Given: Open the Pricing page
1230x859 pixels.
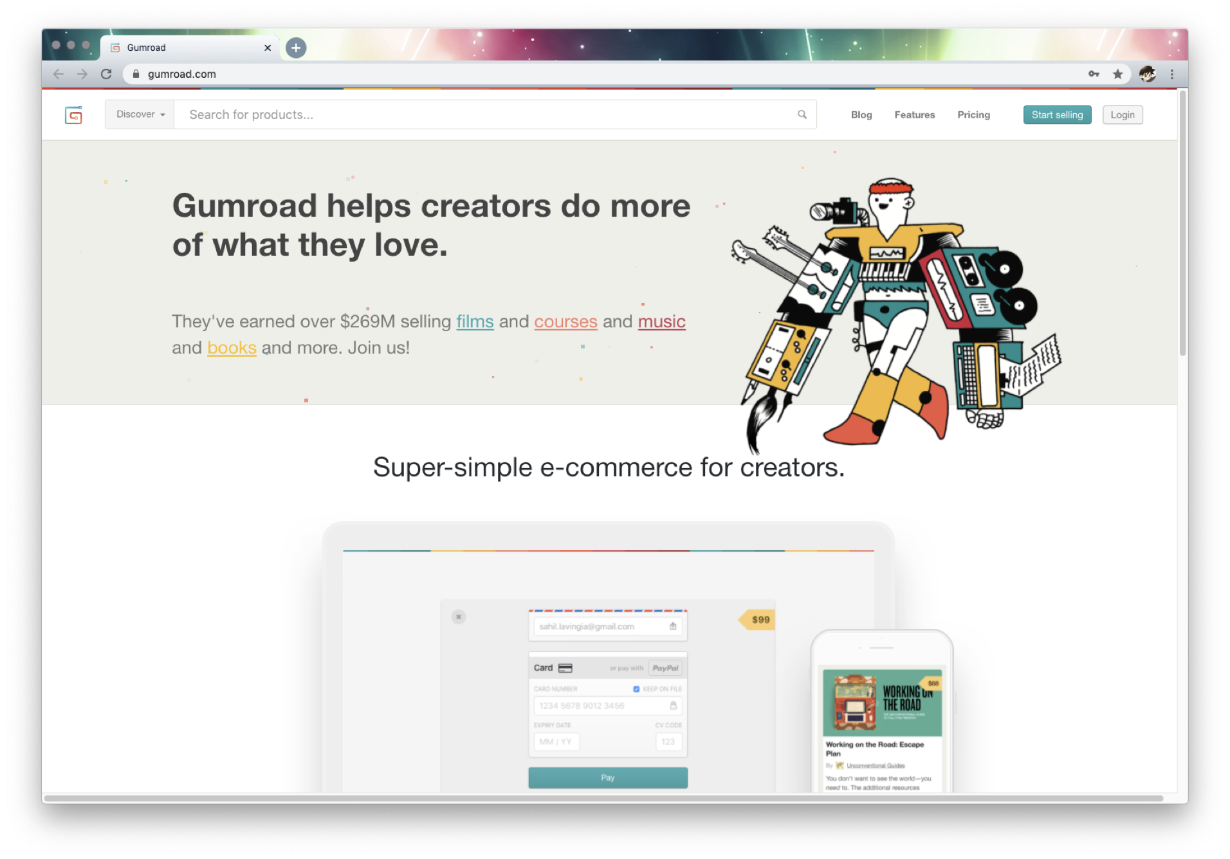Looking at the screenshot, I should pos(973,114).
